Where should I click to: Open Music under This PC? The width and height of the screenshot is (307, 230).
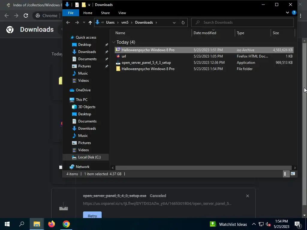pos(83,136)
